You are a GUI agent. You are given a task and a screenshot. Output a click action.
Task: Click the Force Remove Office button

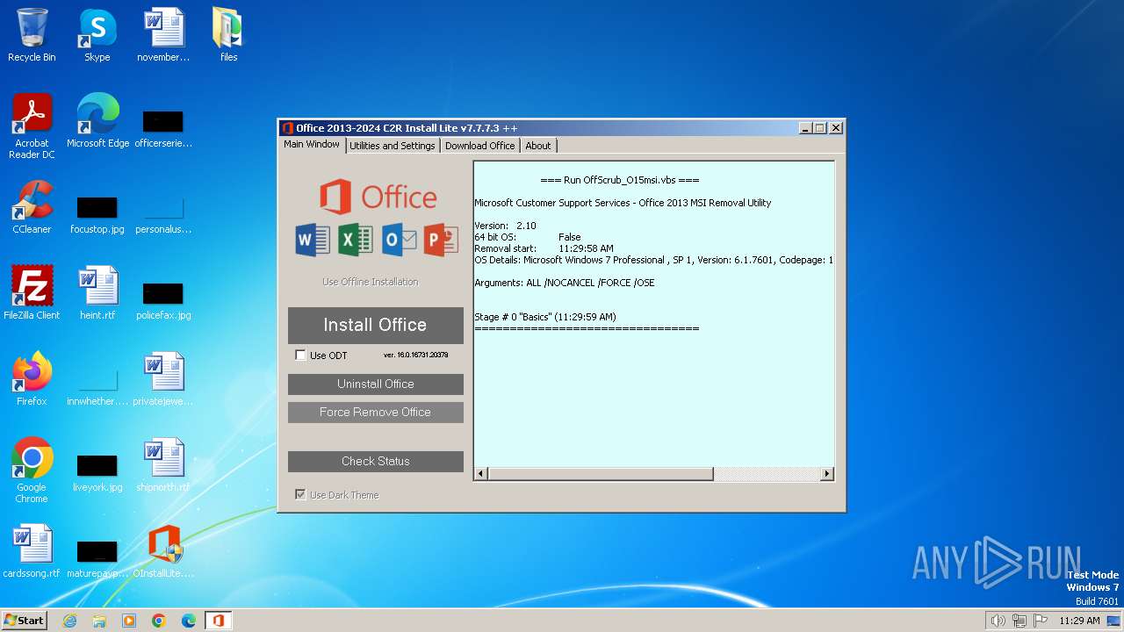(x=376, y=413)
